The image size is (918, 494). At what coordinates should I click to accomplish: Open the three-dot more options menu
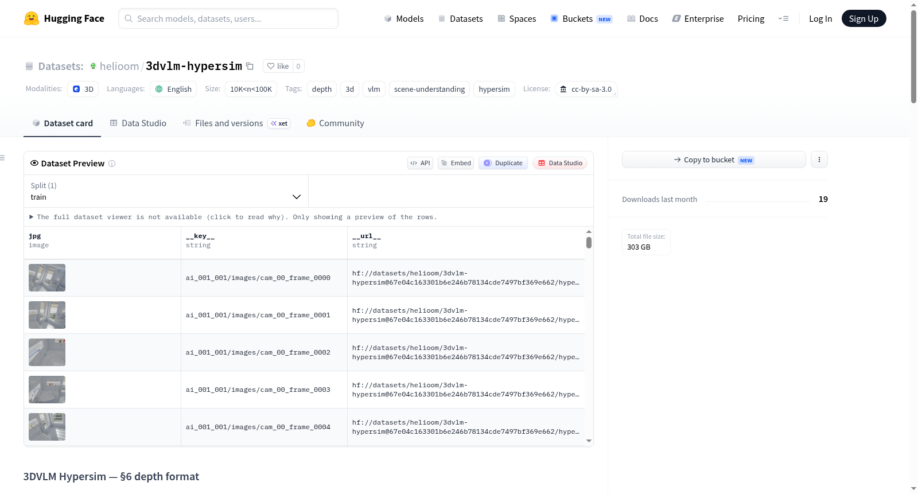(x=819, y=160)
